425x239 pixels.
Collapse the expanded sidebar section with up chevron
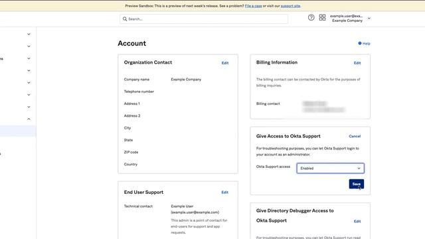point(29,119)
